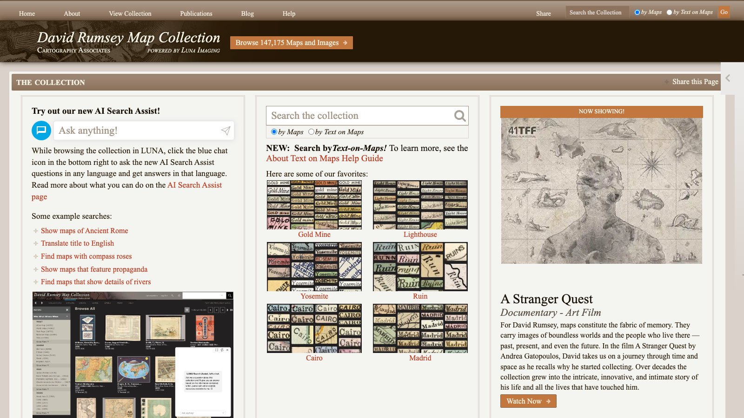The width and height of the screenshot is (744, 418).
Task: Open "Show maps of Ancient Rome" example search
Action: coord(84,230)
